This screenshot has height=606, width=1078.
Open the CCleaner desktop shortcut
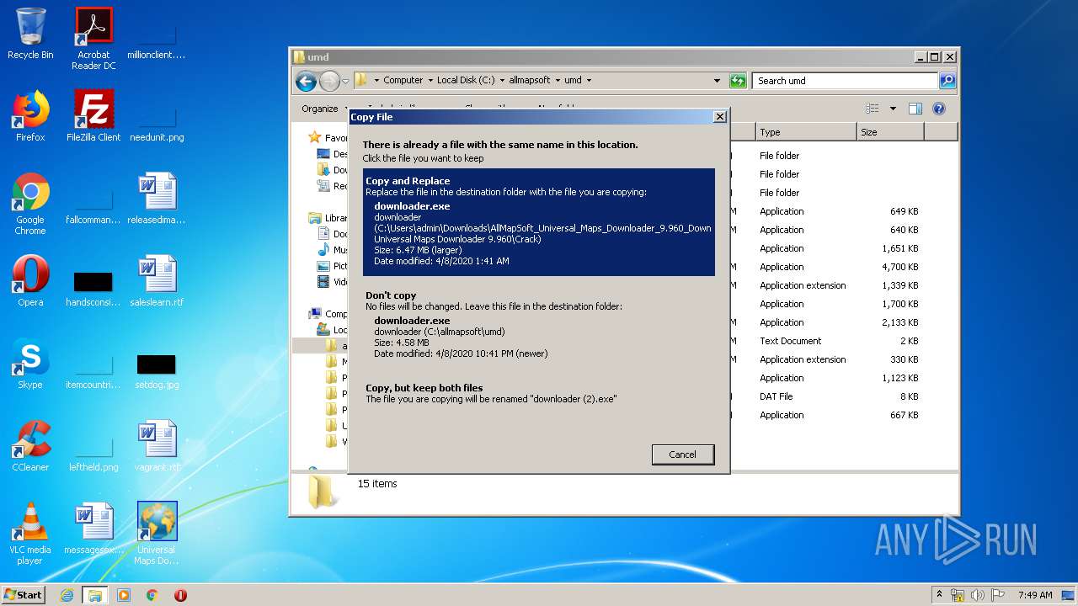click(30, 445)
